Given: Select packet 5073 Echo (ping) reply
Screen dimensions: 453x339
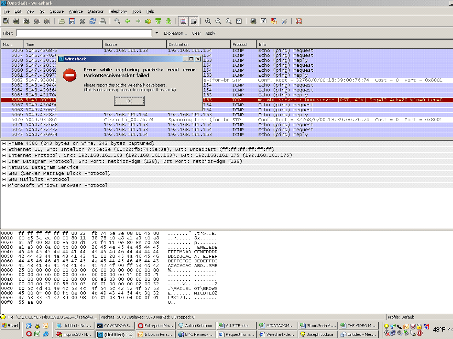Looking at the screenshot, I should point(226,135).
